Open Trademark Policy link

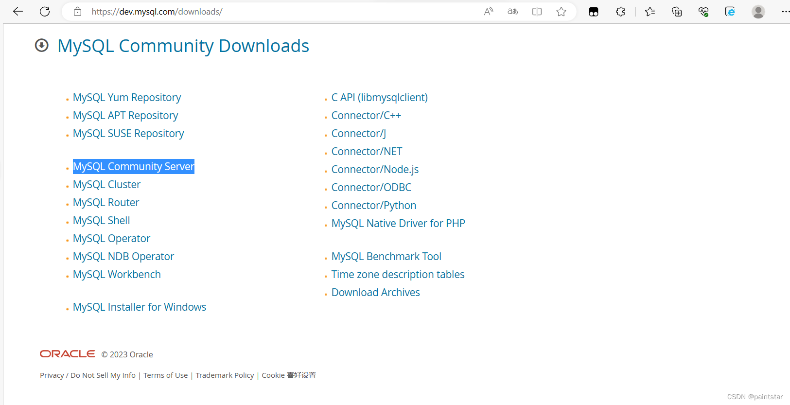pos(225,375)
